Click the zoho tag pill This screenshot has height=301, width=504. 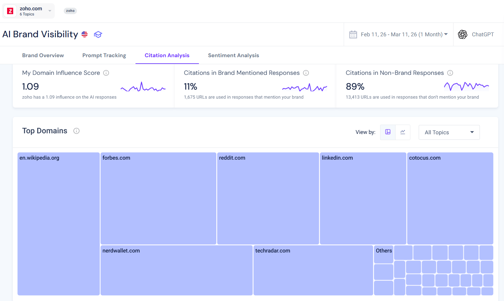tap(70, 11)
